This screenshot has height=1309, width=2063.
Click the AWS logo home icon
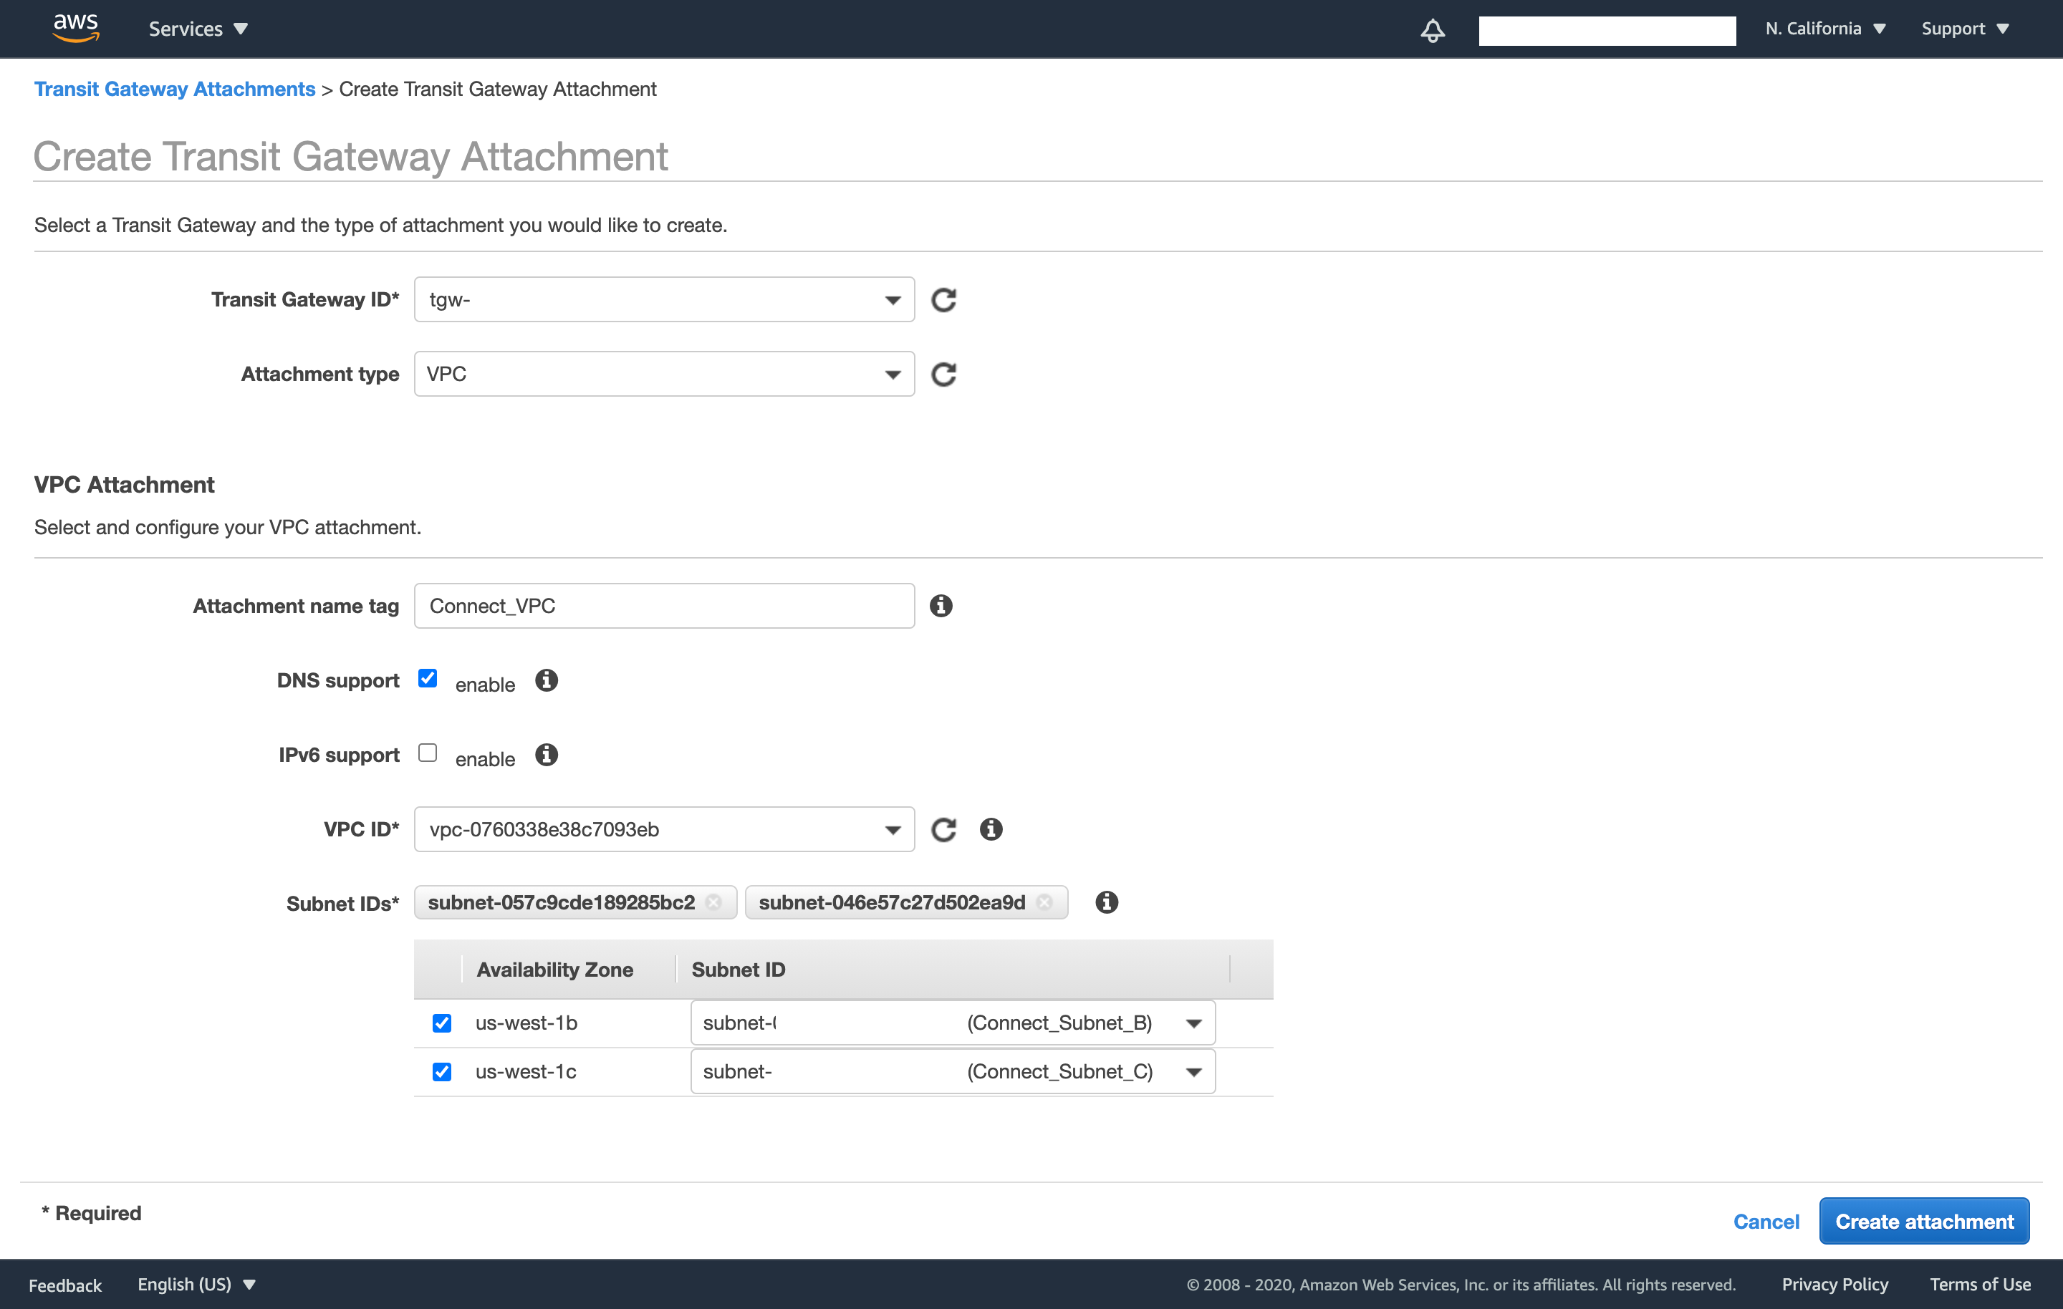[75, 27]
